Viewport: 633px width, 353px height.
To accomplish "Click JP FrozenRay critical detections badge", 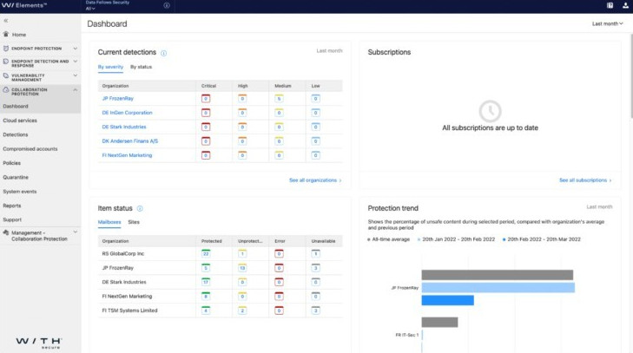I will point(206,98).
